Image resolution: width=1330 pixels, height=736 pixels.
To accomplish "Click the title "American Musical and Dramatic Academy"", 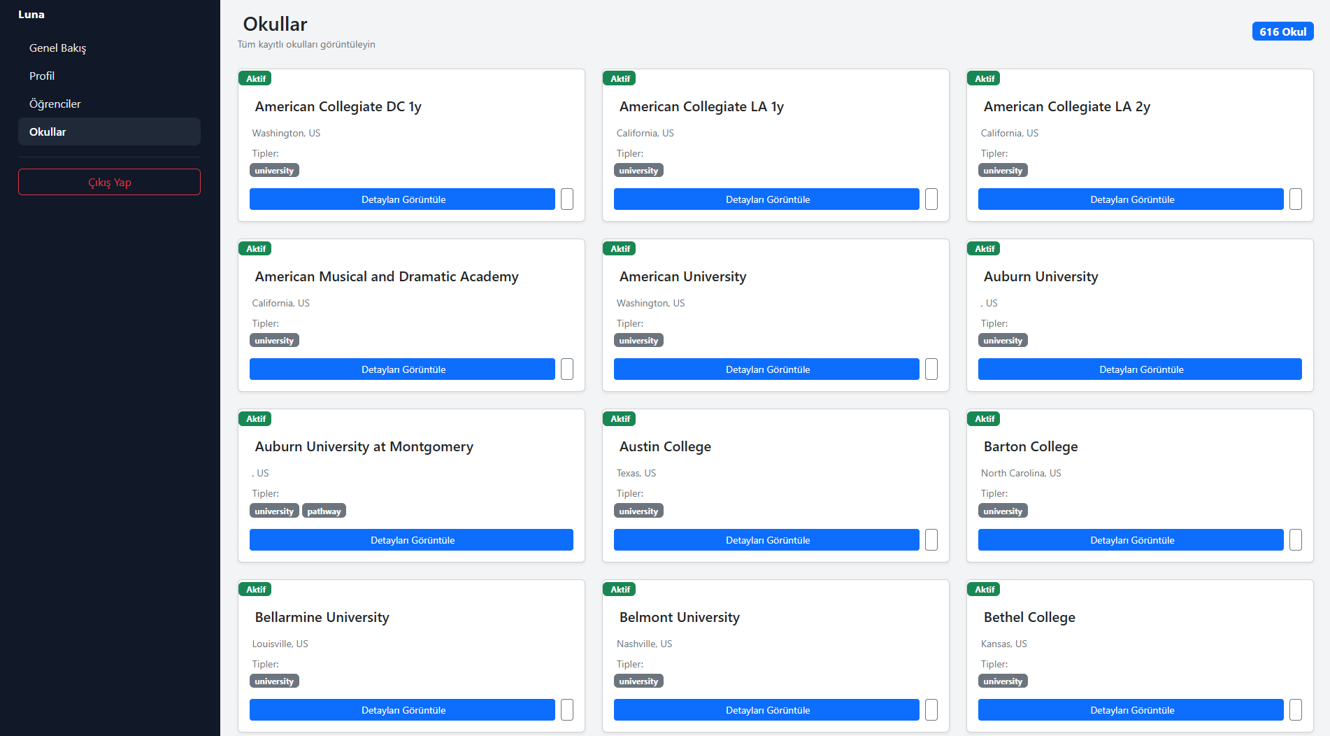I will (387, 276).
